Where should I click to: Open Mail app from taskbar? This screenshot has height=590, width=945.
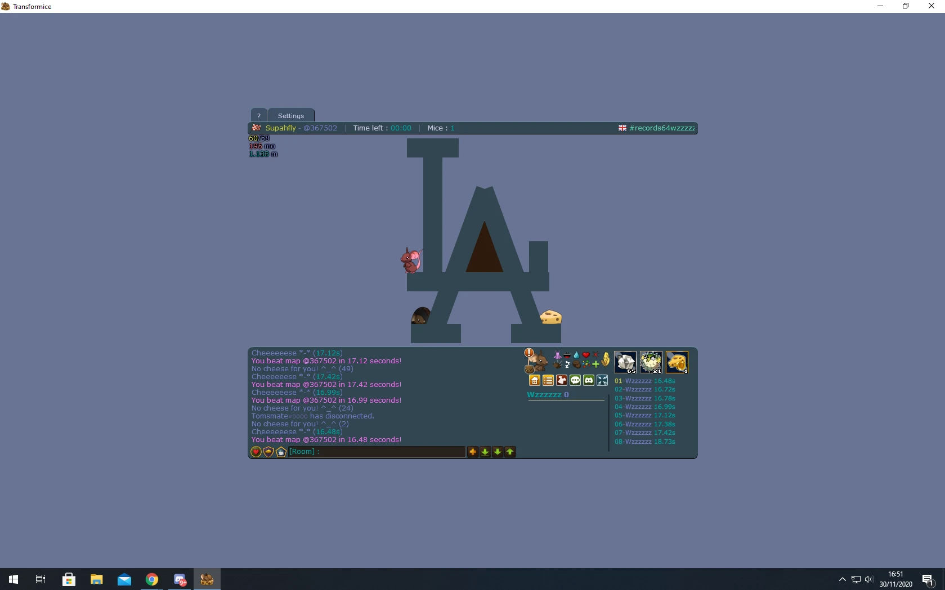click(124, 579)
